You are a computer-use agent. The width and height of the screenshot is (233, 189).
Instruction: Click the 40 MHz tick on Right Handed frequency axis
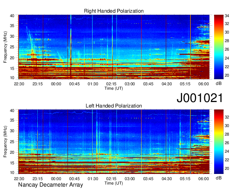coord(12,16)
